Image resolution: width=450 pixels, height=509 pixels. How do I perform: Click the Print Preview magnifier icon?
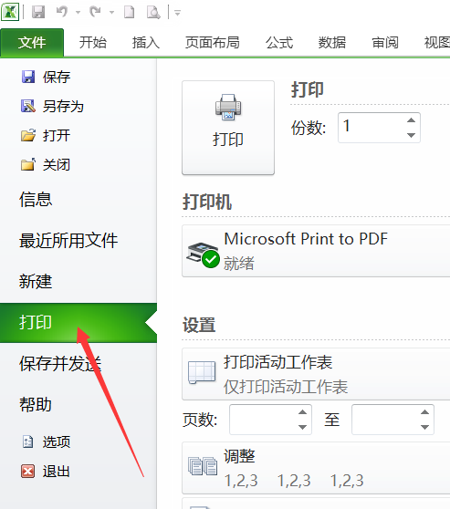tap(153, 13)
